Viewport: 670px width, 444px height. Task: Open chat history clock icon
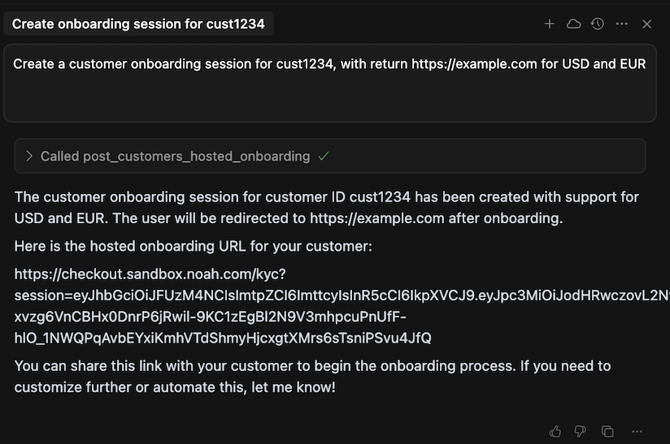[598, 24]
